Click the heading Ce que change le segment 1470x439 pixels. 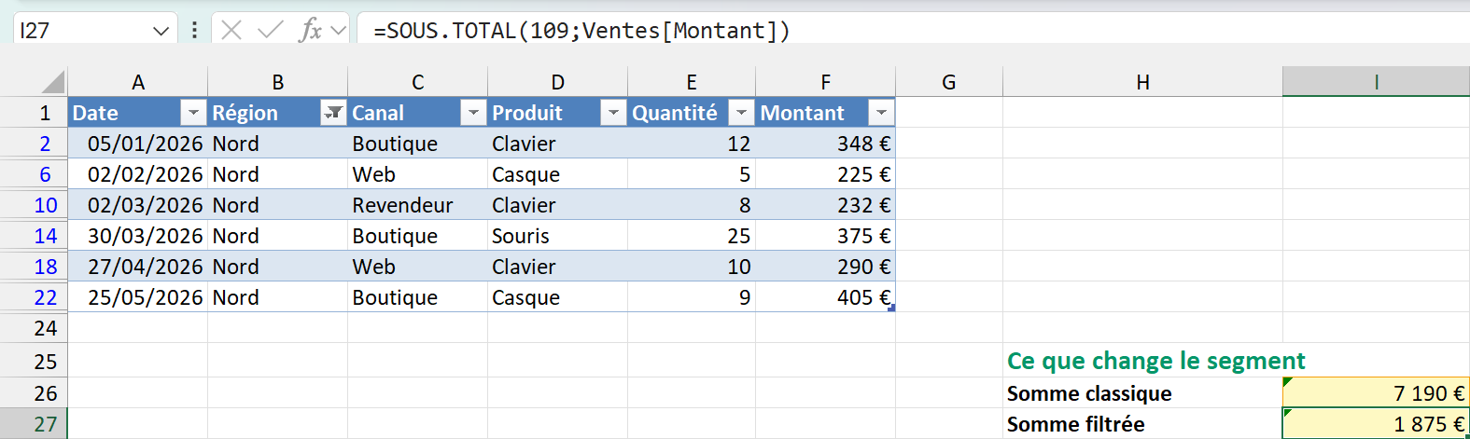click(1155, 361)
